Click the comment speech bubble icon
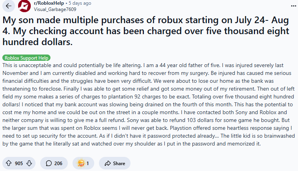 (49, 163)
